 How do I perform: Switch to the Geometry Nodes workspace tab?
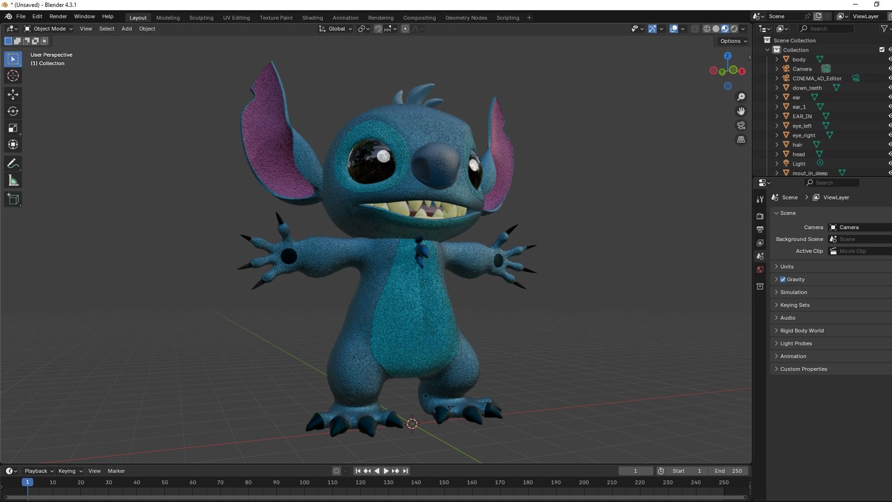(x=466, y=18)
